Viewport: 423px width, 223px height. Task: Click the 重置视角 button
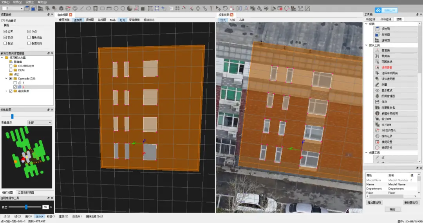point(64,20)
